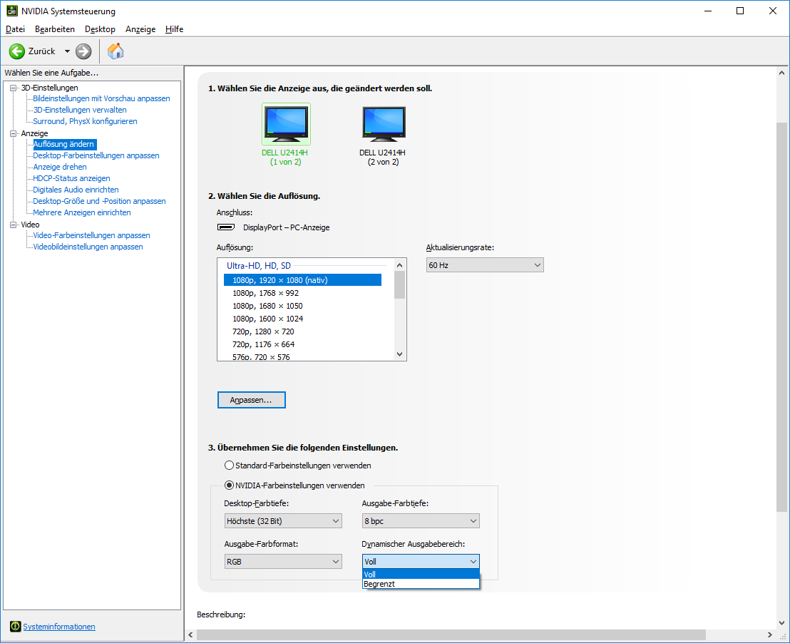Viewport: 790px width, 643px height.
Task: Open Desktop-Farbeinstellungen anpassen
Action: (96, 155)
